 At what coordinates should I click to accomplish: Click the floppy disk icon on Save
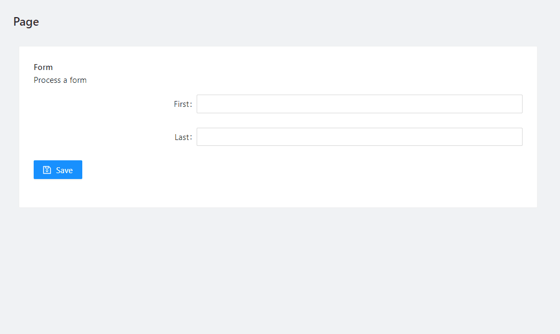pyautogui.click(x=47, y=170)
